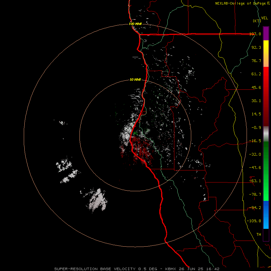Click the TH legend label
This screenshot has height=271, width=271.
tap(259, 235)
